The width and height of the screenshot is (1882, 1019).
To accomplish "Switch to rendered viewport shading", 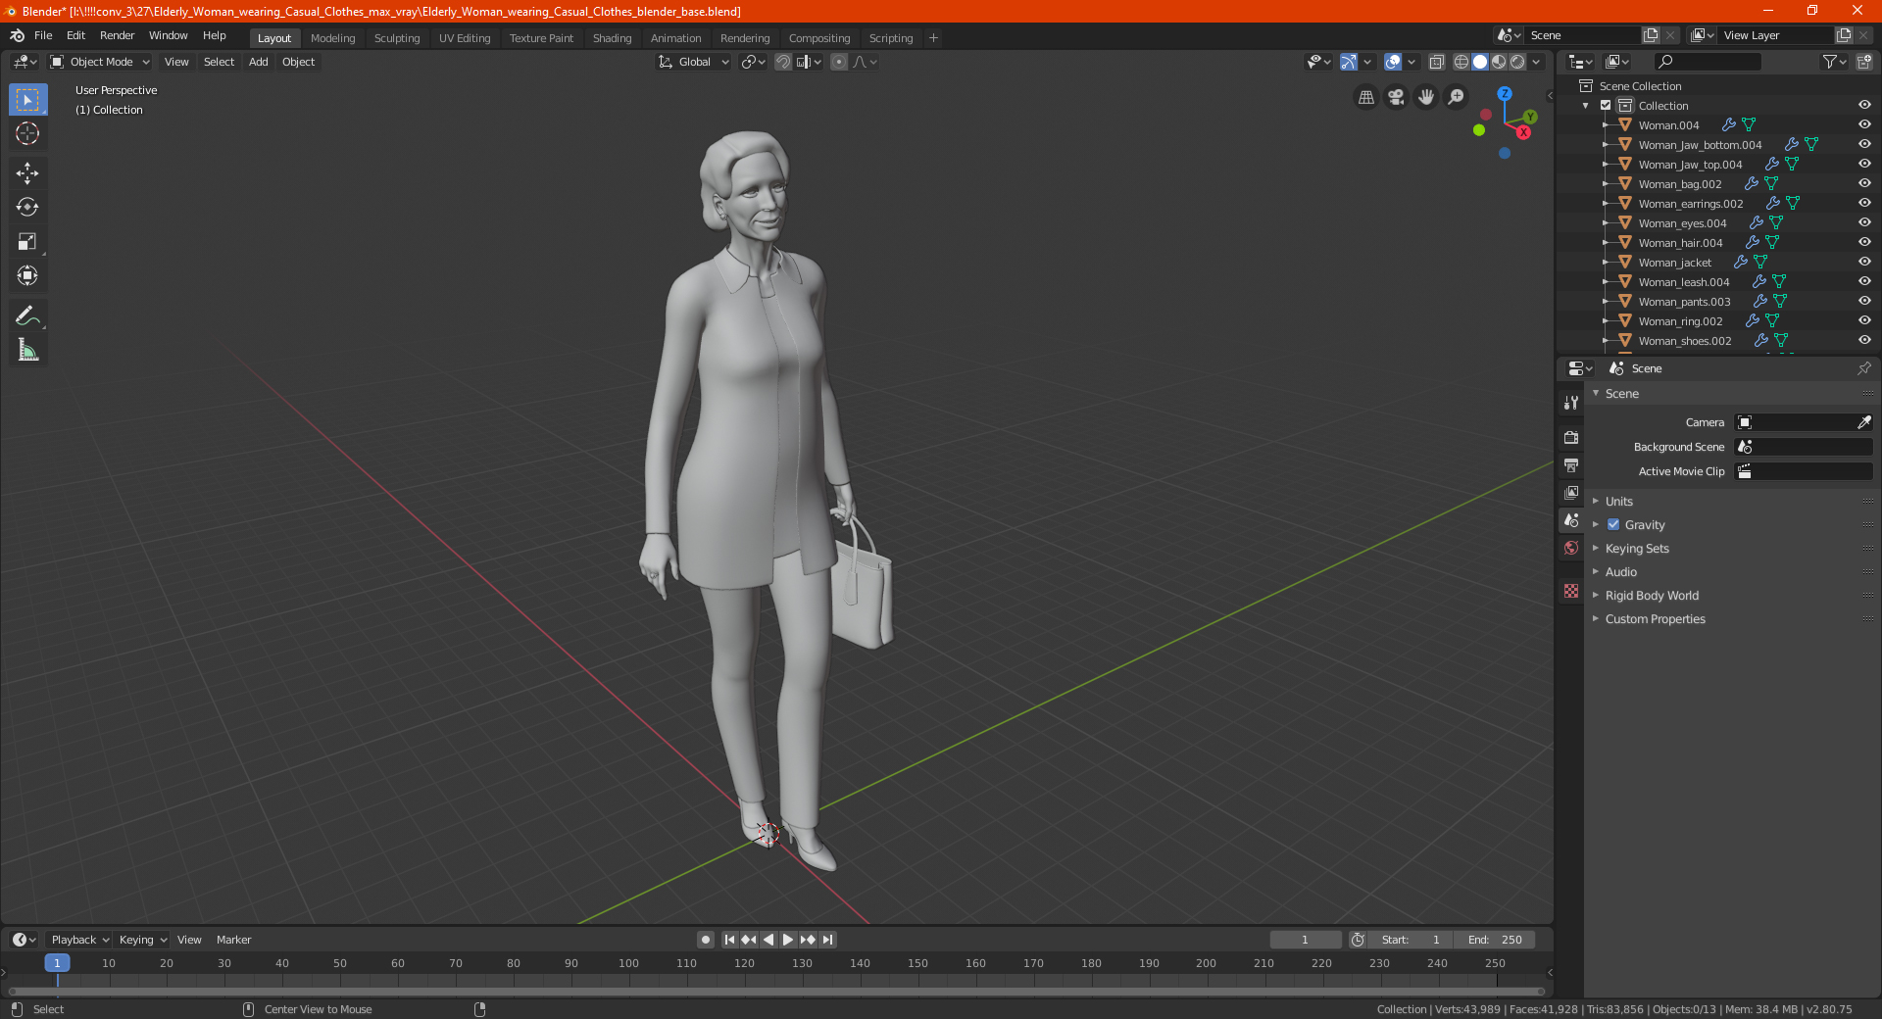I will (x=1517, y=62).
